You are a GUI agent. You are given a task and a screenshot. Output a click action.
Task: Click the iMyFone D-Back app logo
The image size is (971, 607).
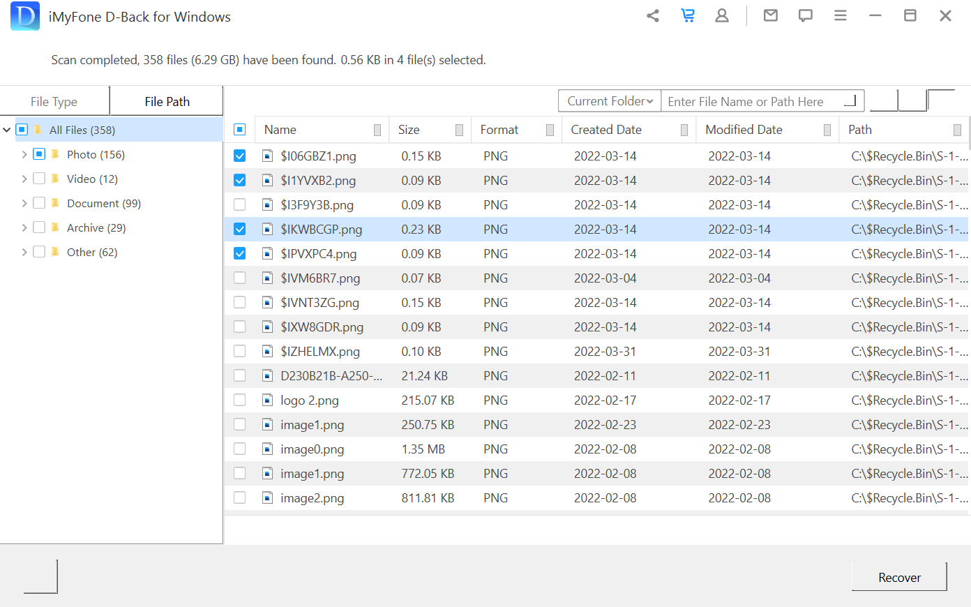point(25,16)
